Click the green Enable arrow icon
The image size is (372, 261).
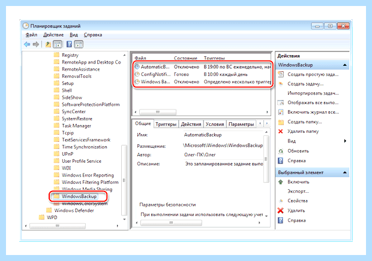click(x=281, y=182)
